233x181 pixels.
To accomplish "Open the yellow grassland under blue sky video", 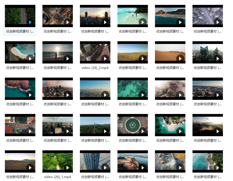I will (x=133, y=52).
